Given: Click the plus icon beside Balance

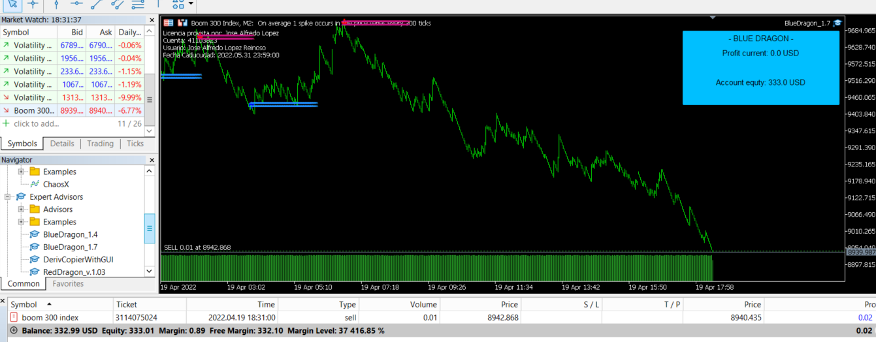Looking at the screenshot, I should point(14,330).
